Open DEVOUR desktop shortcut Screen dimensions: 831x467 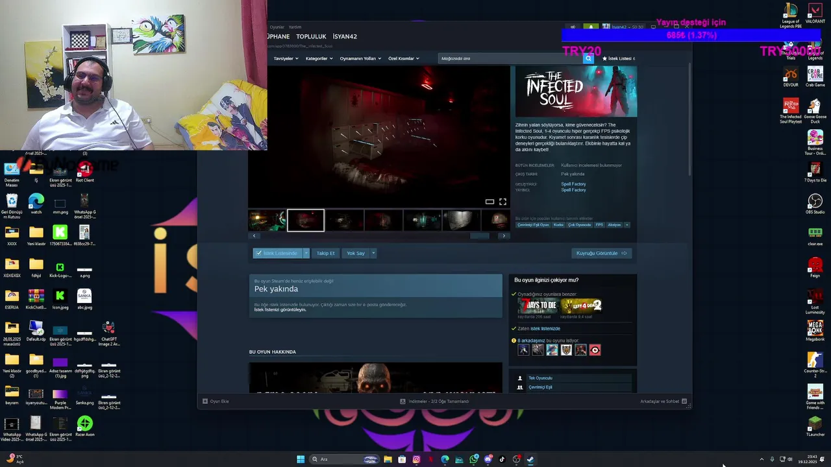[790, 77]
